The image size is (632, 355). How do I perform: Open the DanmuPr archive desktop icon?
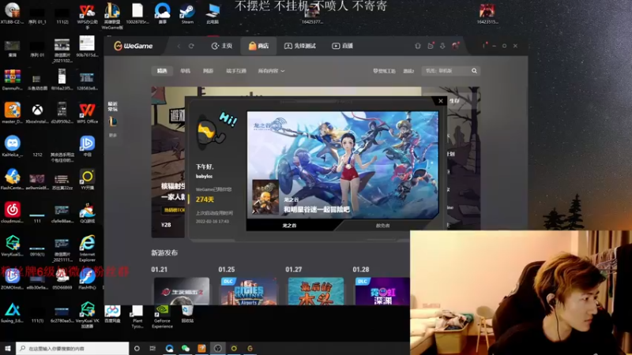tap(13, 80)
